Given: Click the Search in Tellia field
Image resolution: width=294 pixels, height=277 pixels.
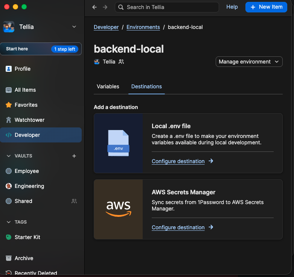Looking at the screenshot, I should click(x=167, y=7).
